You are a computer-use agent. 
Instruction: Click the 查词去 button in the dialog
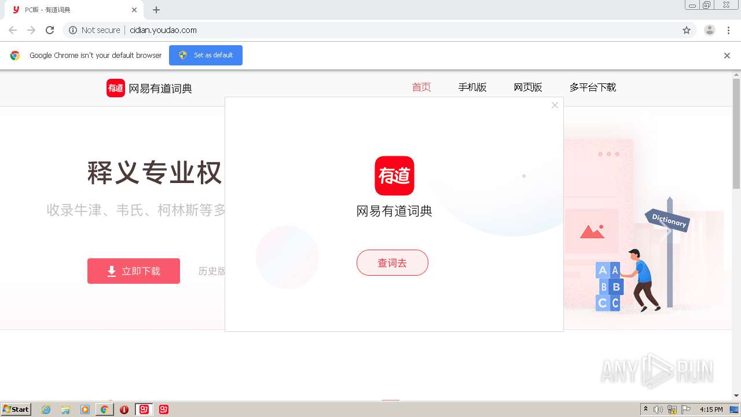coord(392,263)
